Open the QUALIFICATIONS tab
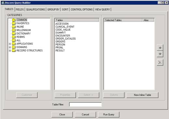This screenshot has width=169, height=119. pos(35,9)
